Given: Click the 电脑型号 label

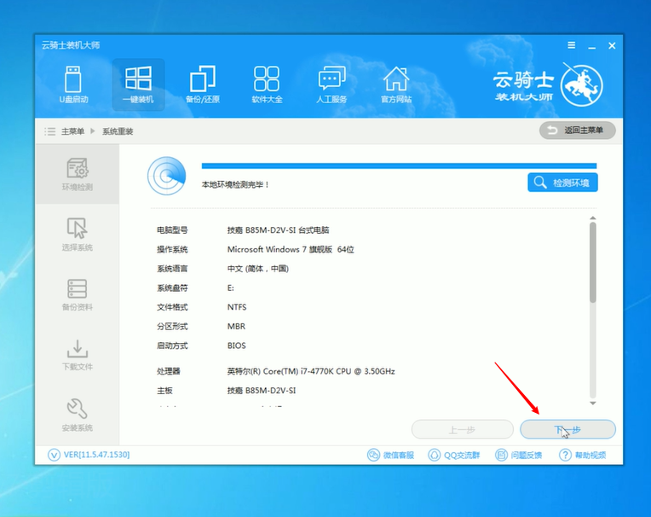Looking at the screenshot, I should coord(172,229).
